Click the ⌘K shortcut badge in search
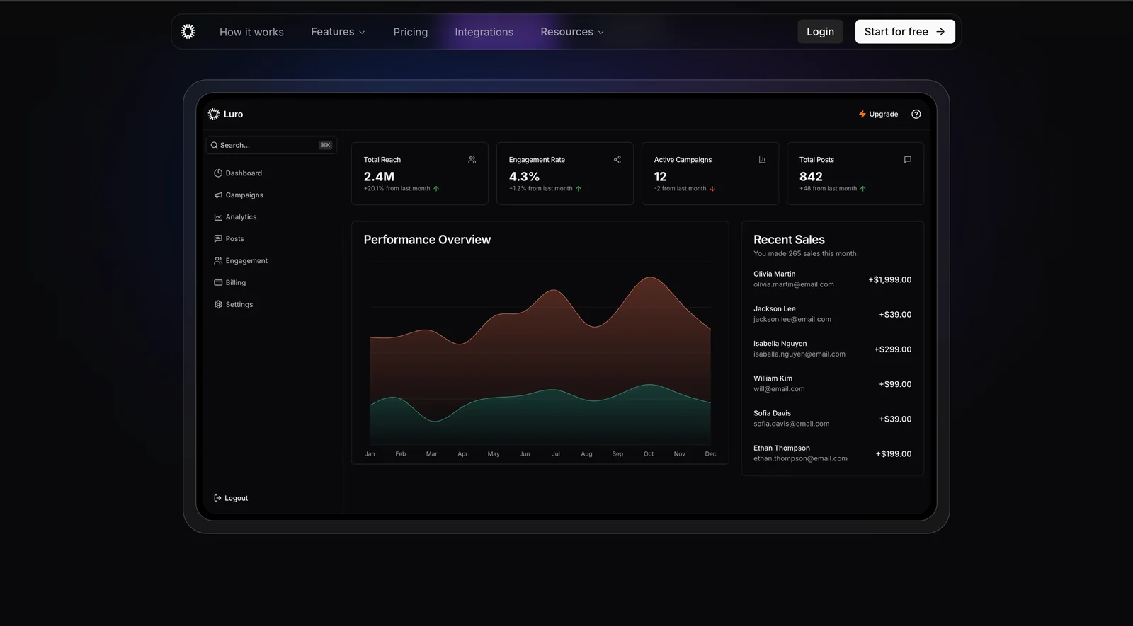The width and height of the screenshot is (1133, 626). tap(325, 145)
